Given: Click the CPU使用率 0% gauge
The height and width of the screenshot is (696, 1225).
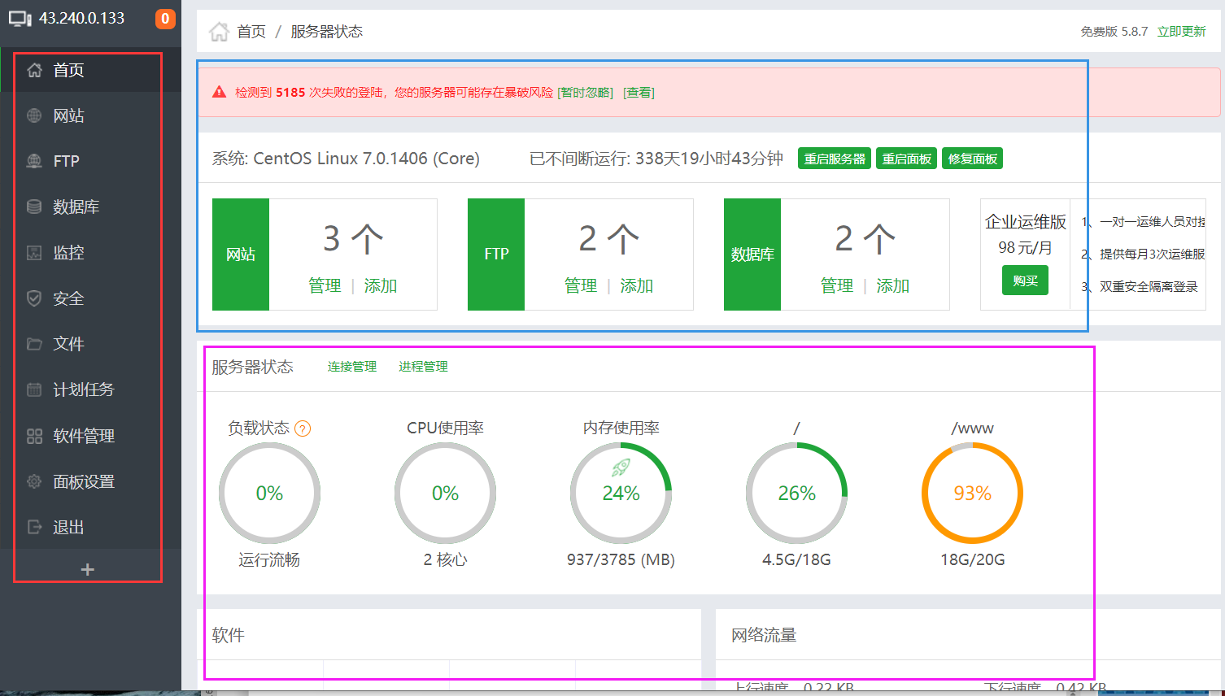Looking at the screenshot, I should (445, 493).
